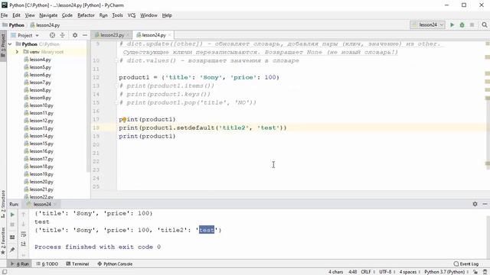Open Project panel settings gear

pyautogui.click(x=75, y=35)
